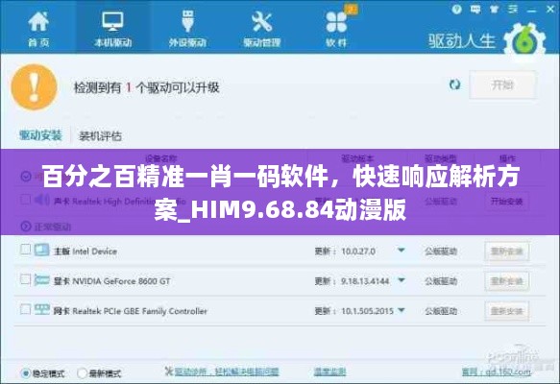This screenshot has width=560, height=384.
Task: Click 重新安装 for the NVIDIA GeForce row
Action: coord(506,281)
